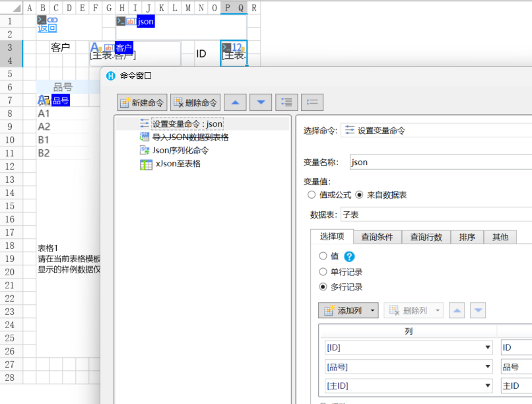
Task: Click the select-all corner of the spreadsheet
Action: (x=11, y=7)
